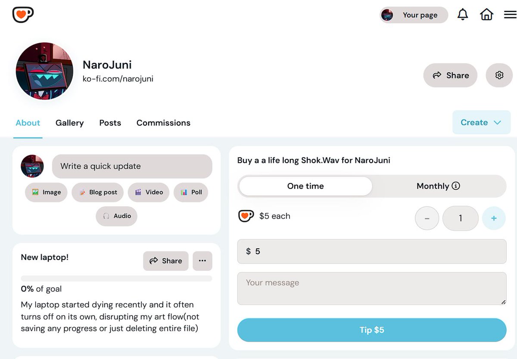Click the goal progress bar
The width and height of the screenshot is (517, 359).
pos(116,279)
